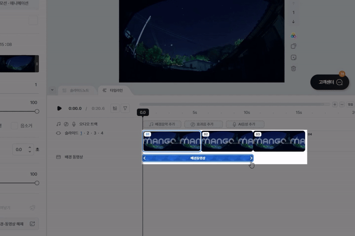Increase seconds value using stepper arrows

30,147
